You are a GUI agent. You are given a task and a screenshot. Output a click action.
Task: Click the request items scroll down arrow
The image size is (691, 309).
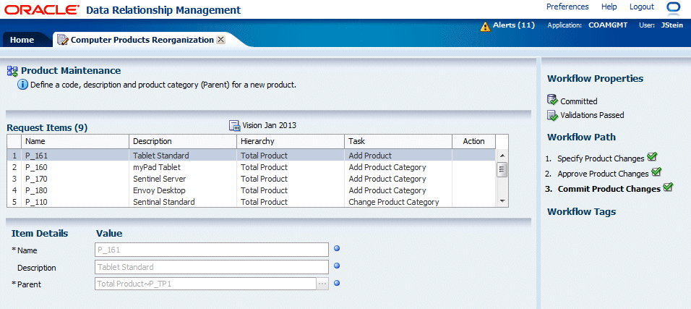502,202
